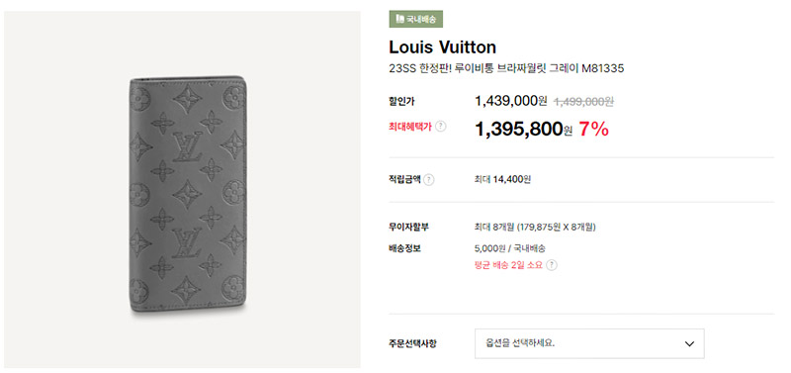Click the 1,395,800원 maximum benefit price
791x373 pixels.
tap(524, 130)
